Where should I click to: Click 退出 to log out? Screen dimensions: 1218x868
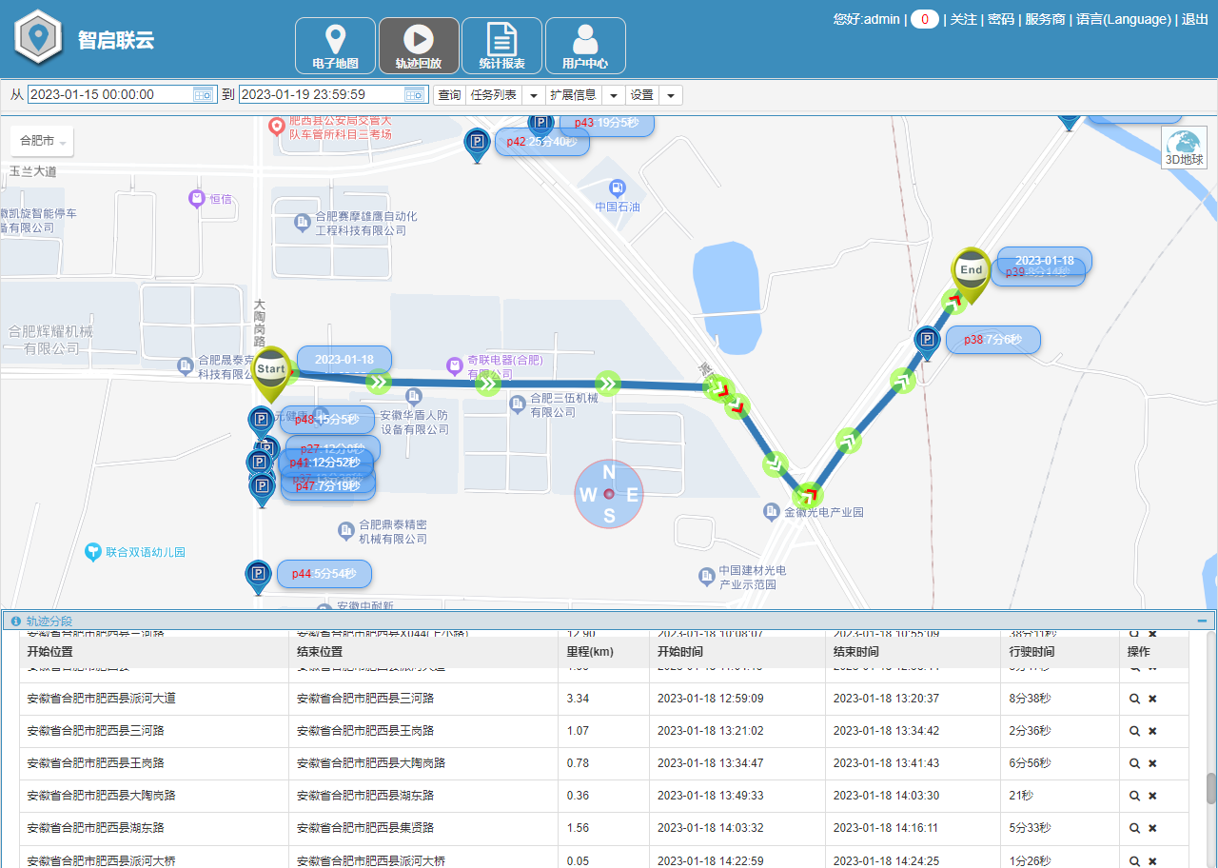tap(1195, 18)
